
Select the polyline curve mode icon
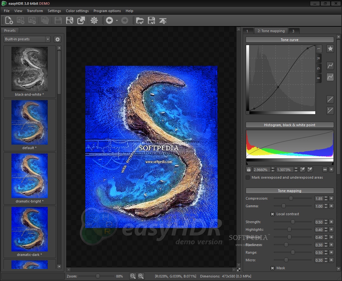click(330, 65)
